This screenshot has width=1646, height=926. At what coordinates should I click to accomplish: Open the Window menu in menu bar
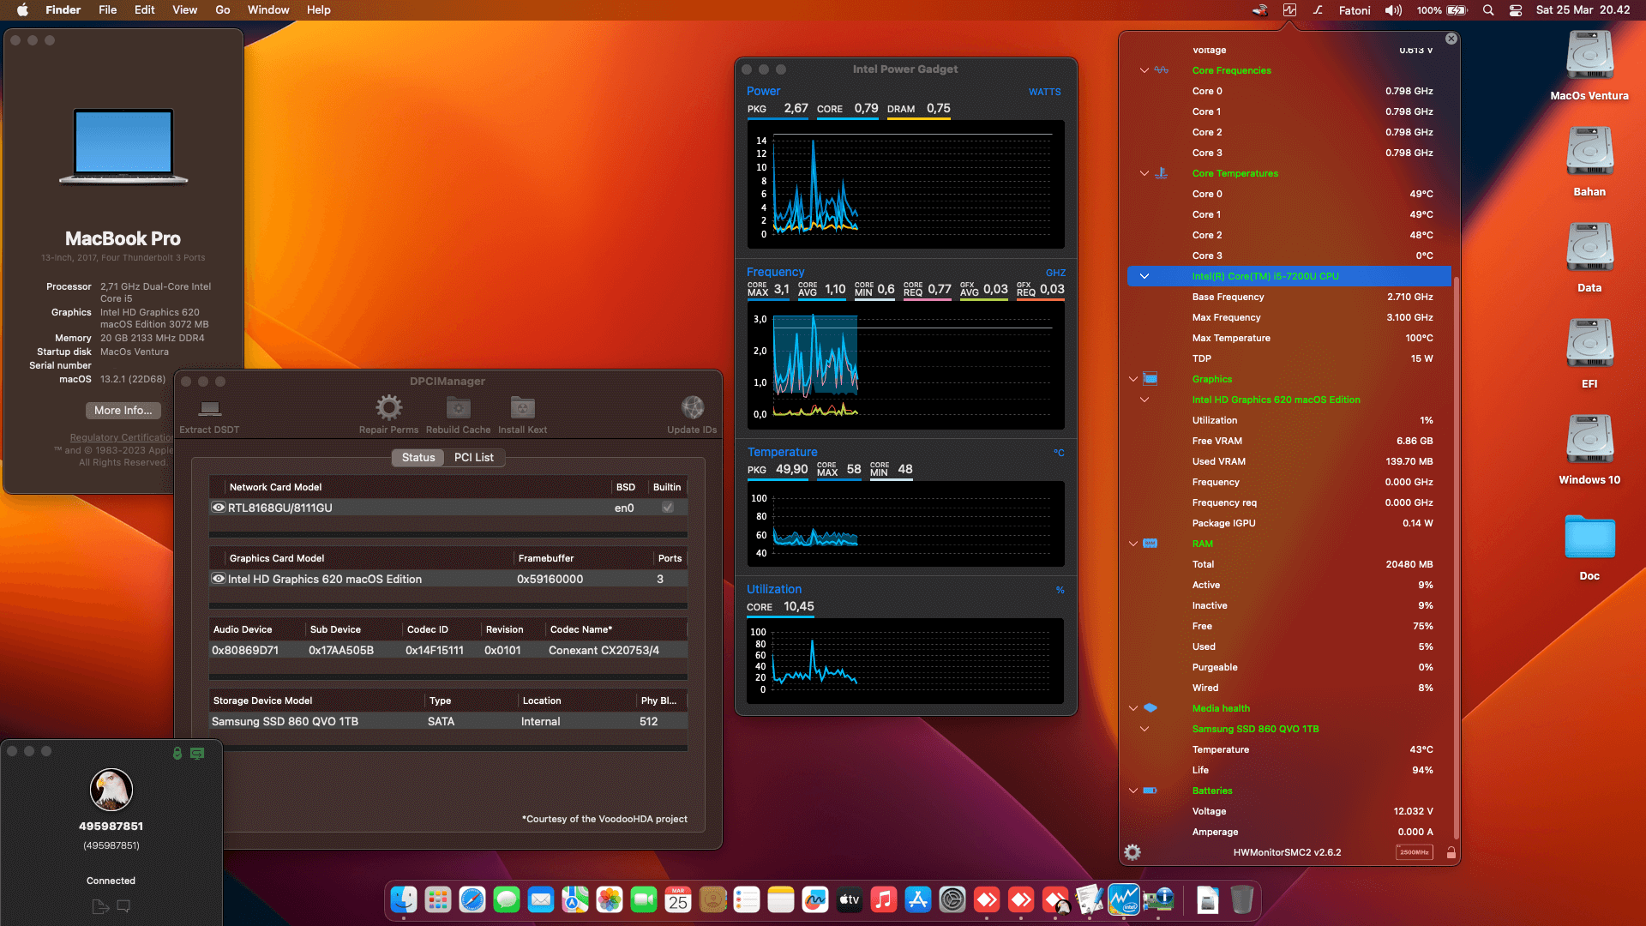tap(268, 10)
